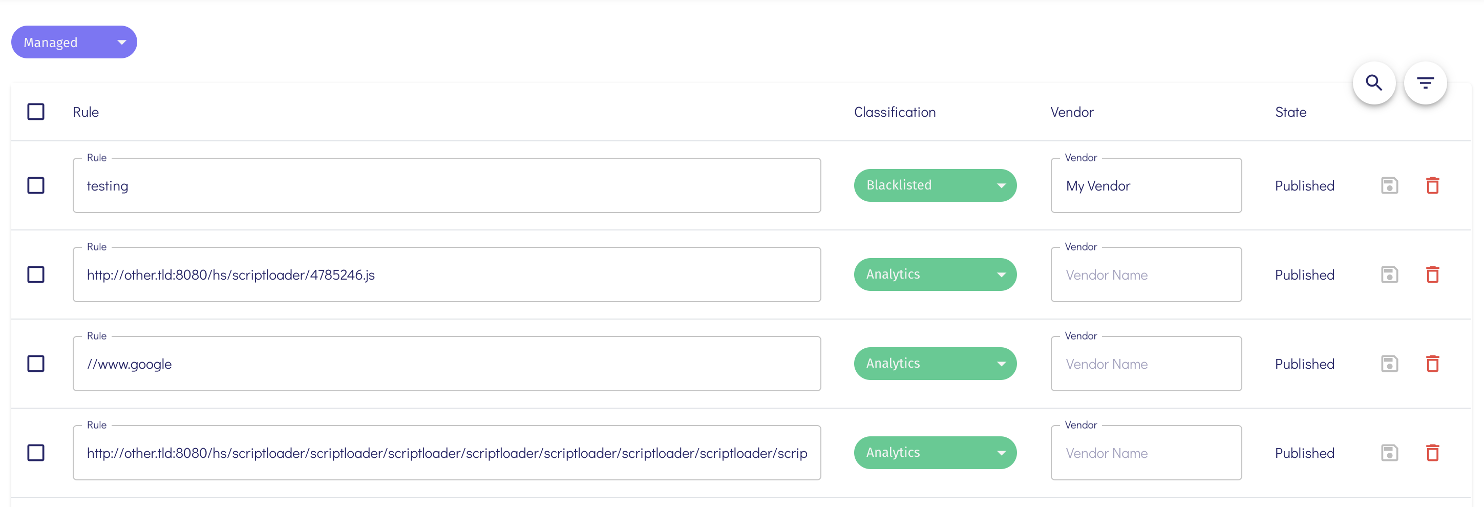Save the scriptloader 4785246.js rule
1484x507 pixels.
tap(1390, 274)
